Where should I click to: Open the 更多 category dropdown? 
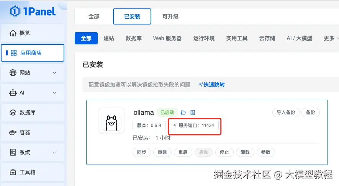[x=331, y=38]
